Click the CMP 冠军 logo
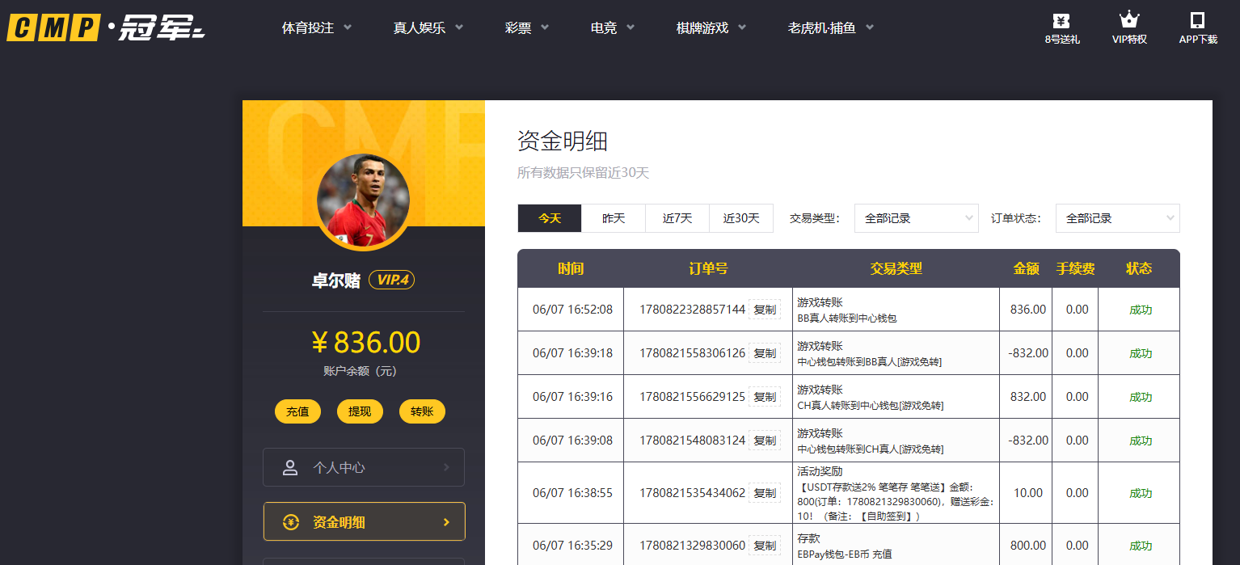This screenshot has width=1240, height=565. pyautogui.click(x=106, y=28)
